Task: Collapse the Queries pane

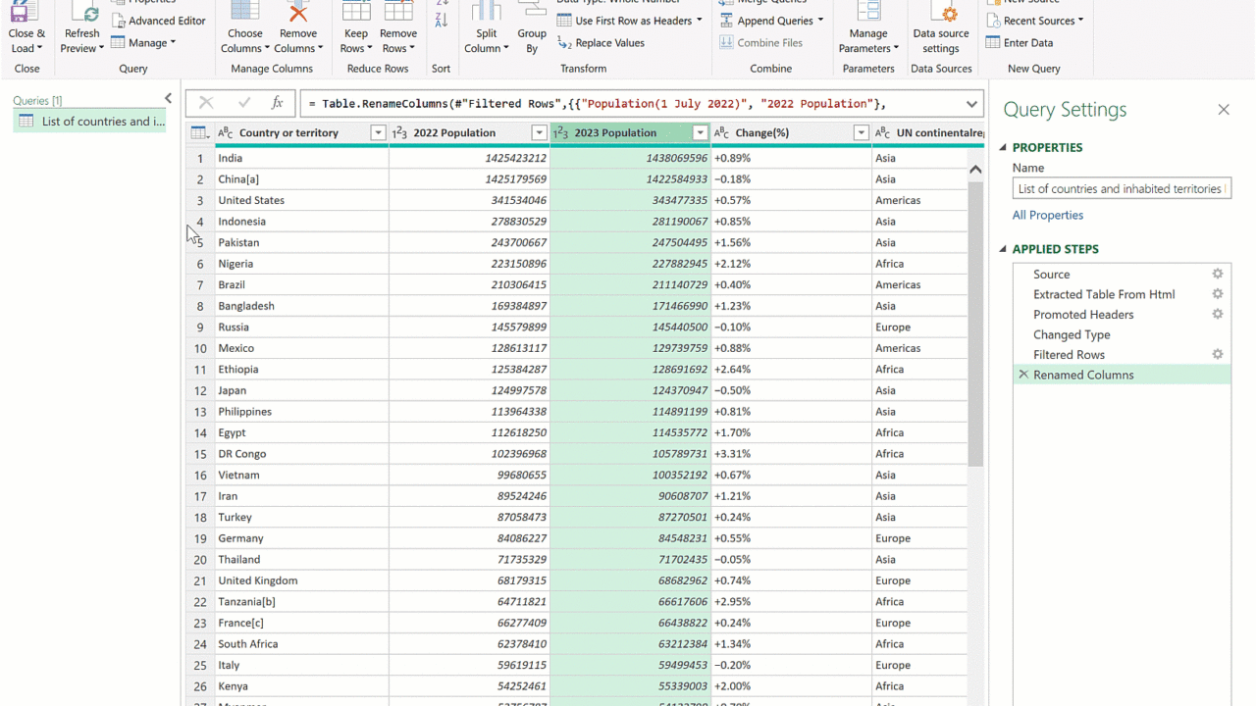Action: tap(168, 99)
